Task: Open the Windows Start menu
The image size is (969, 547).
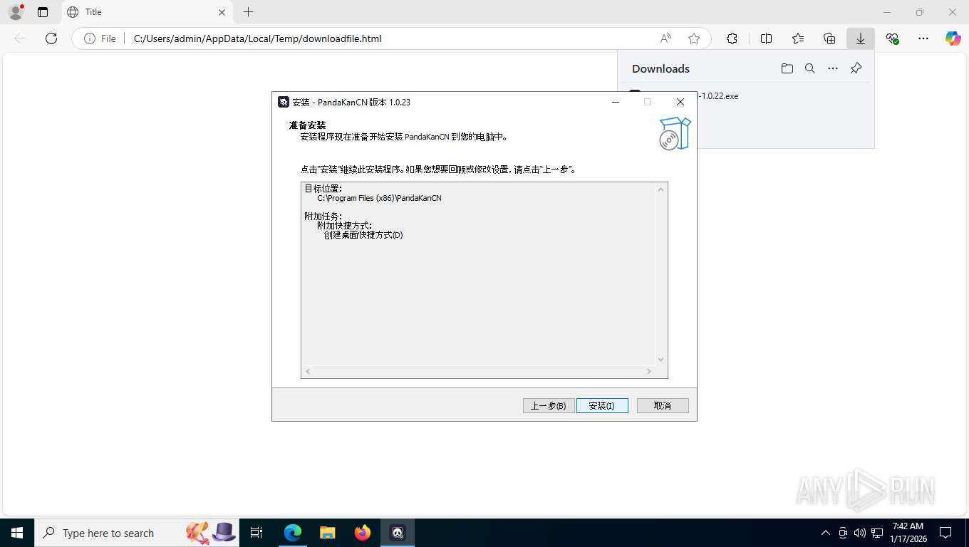Action: tap(17, 533)
